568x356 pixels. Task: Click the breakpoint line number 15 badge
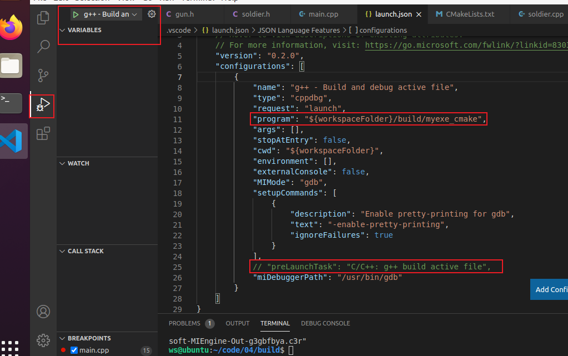147,350
